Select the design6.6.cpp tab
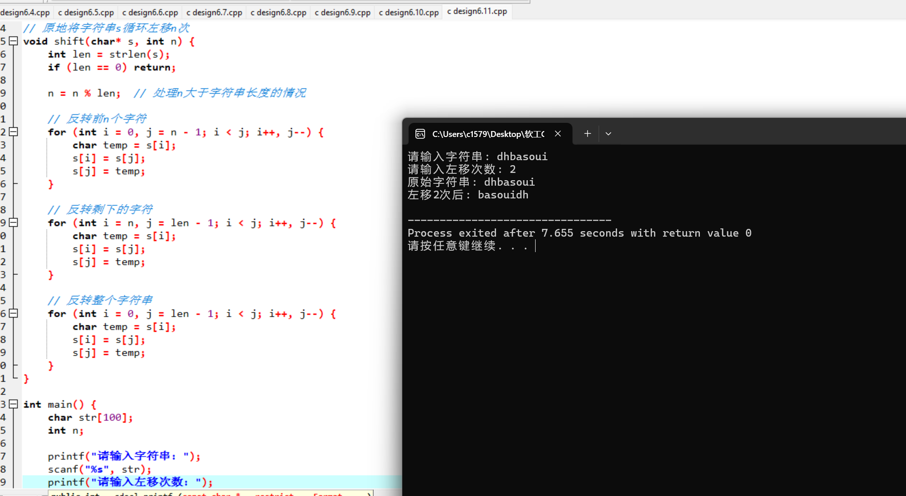Screen dimensions: 906x496 pyautogui.click(x=150, y=12)
